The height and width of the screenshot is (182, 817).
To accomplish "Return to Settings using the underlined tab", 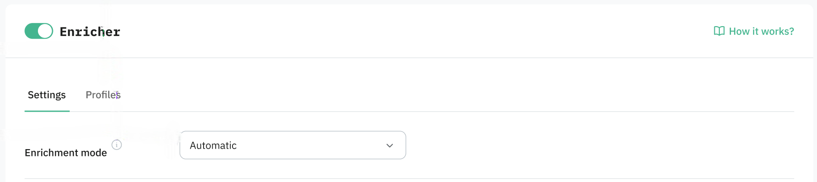I will pos(47,95).
